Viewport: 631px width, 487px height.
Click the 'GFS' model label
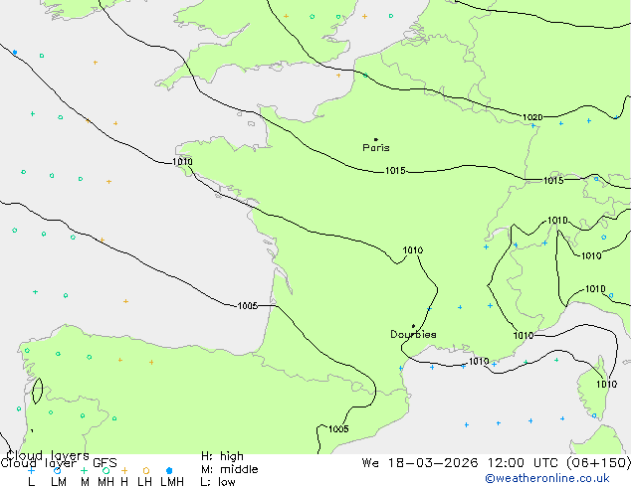[105, 463]
